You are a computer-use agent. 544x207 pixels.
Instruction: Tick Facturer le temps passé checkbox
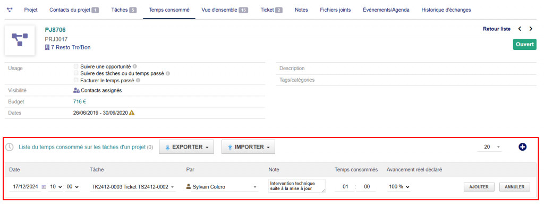point(75,80)
